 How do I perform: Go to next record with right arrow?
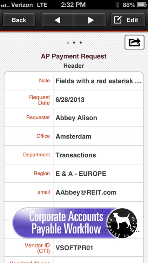(x=90, y=20)
